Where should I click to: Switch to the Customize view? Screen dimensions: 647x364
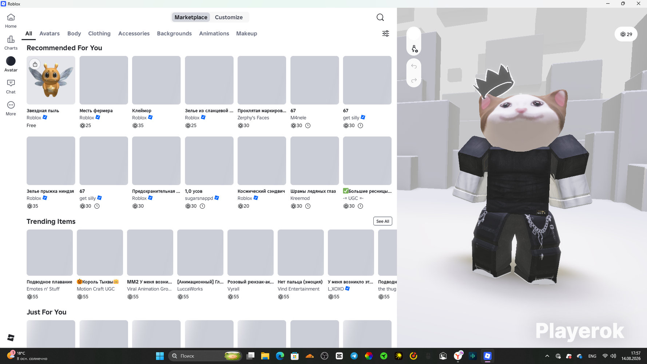pyautogui.click(x=229, y=17)
